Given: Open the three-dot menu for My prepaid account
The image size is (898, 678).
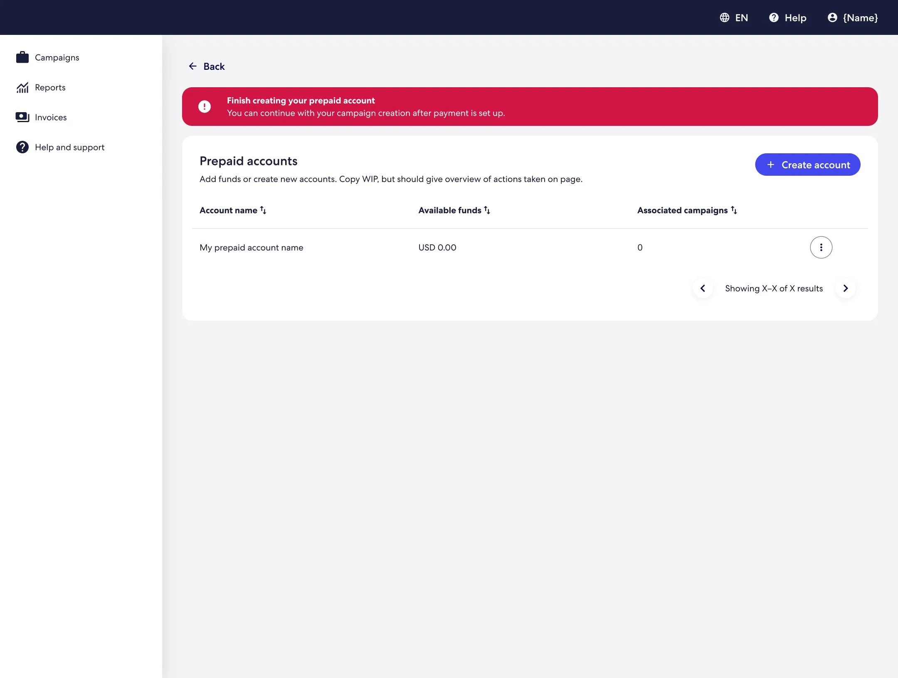Looking at the screenshot, I should [x=821, y=248].
